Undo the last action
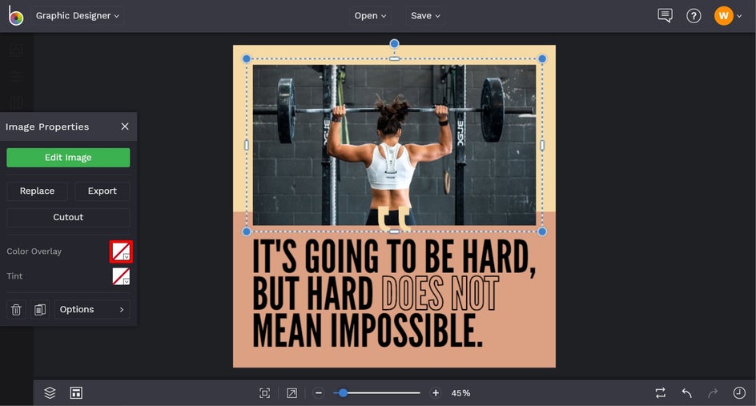Screen dimensions: 756x406 point(687,393)
